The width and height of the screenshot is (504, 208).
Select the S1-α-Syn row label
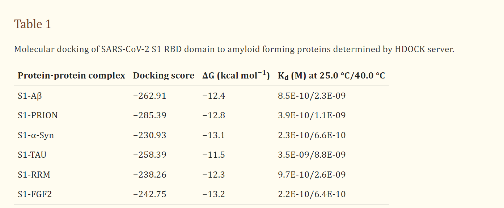(x=36, y=135)
